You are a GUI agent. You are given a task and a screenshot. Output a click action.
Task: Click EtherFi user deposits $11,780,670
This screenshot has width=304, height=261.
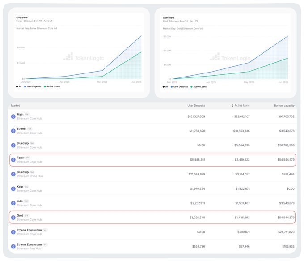pos(197,131)
